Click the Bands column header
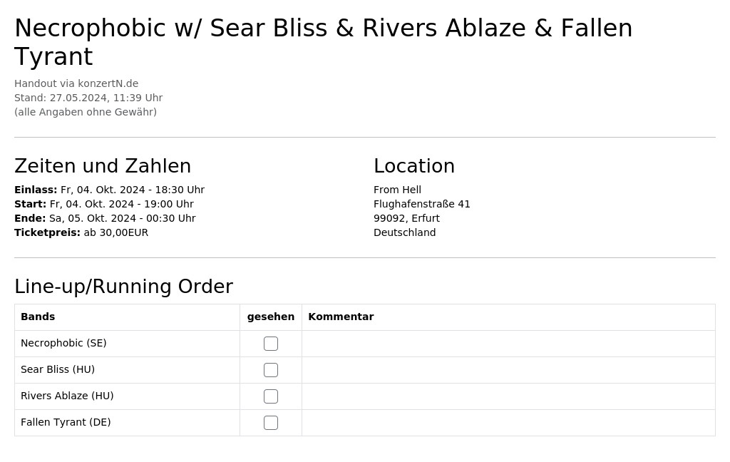The height and width of the screenshot is (462, 730). click(x=38, y=317)
